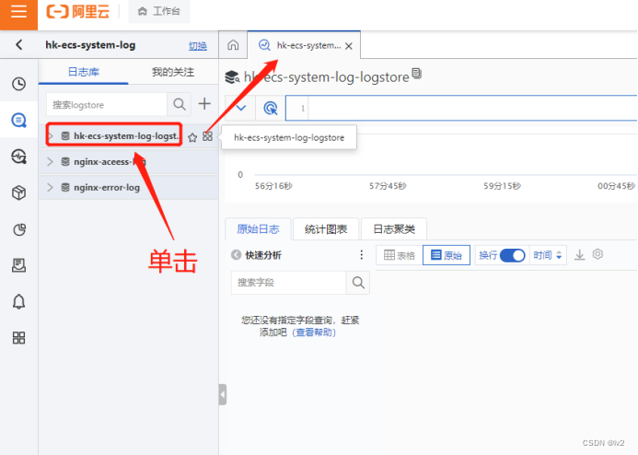638x455 pixels.
Task: Open the inbox tray icon in sidebar
Action: (18, 265)
